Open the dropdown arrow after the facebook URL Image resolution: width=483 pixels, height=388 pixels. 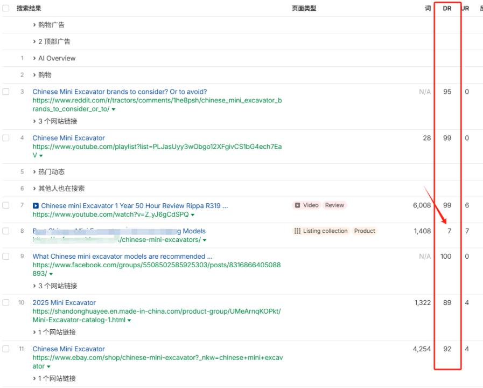tap(51, 274)
